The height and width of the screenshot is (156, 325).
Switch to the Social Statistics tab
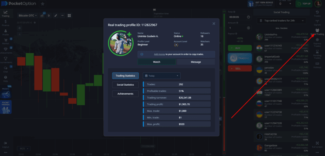tap(125, 85)
